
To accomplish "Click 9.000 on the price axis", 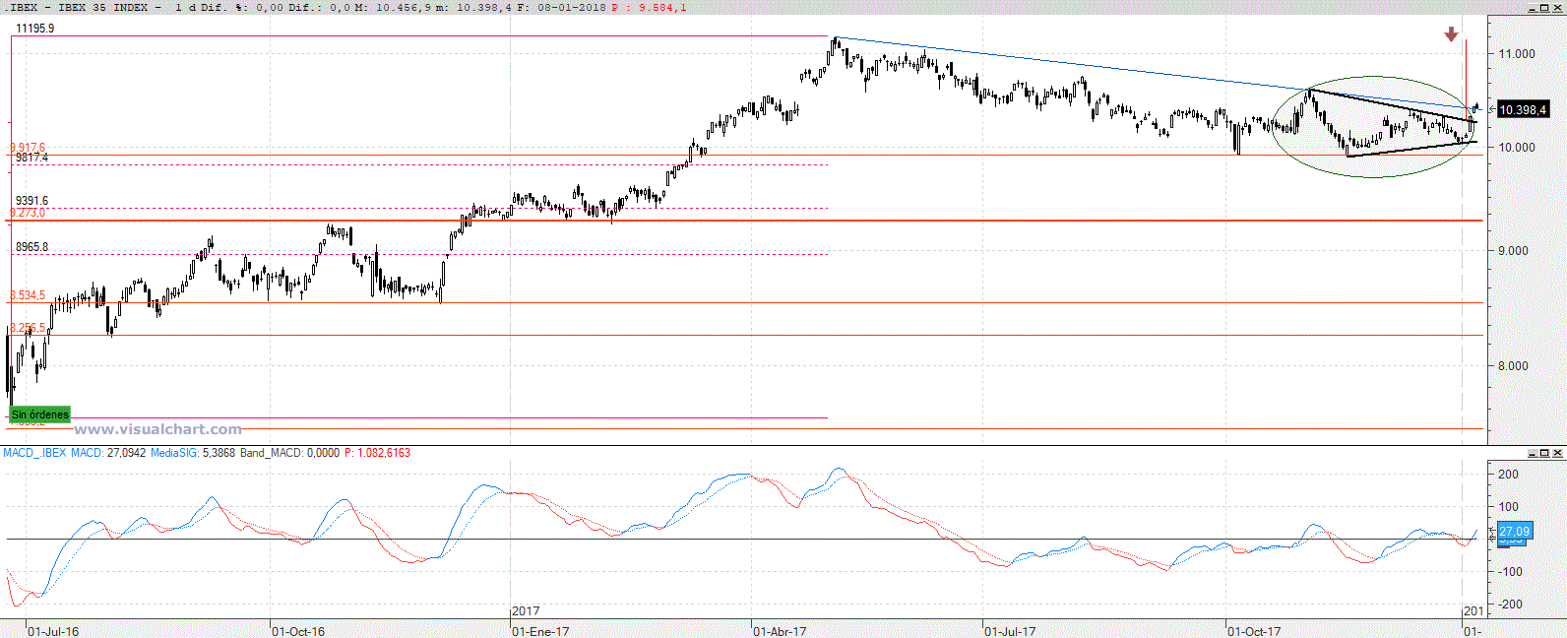I will (x=1513, y=251).
